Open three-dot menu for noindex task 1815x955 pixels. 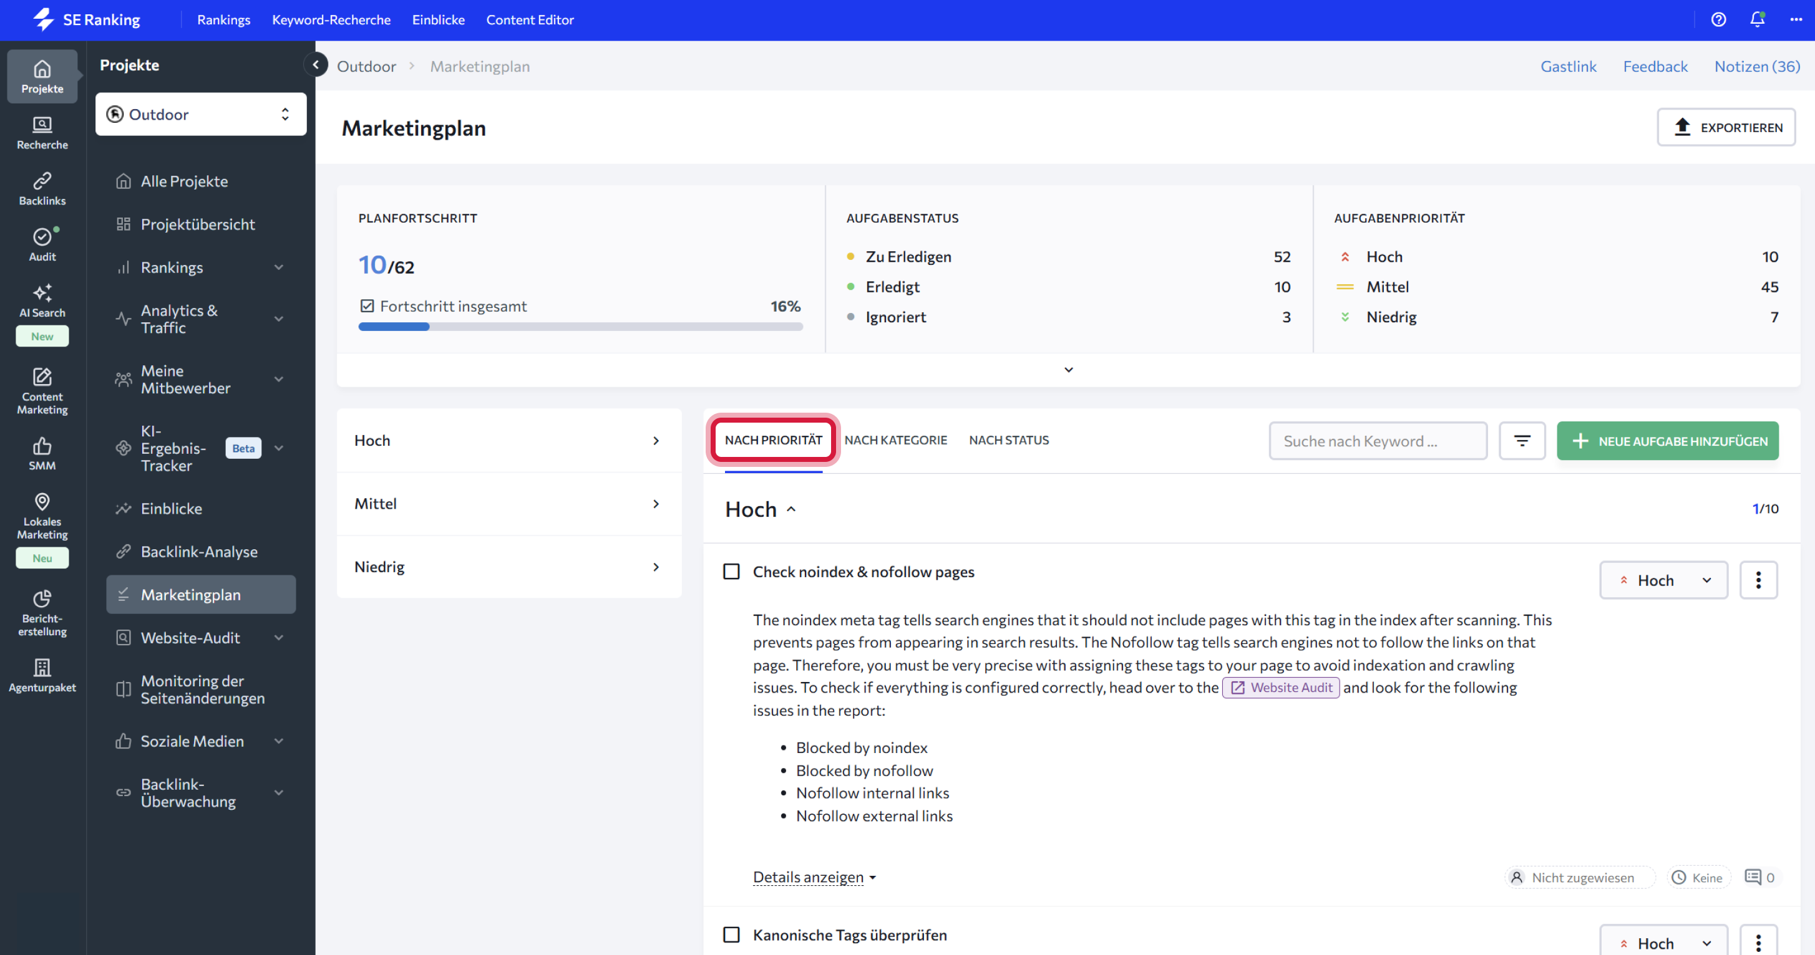[x=1758, y=580]
